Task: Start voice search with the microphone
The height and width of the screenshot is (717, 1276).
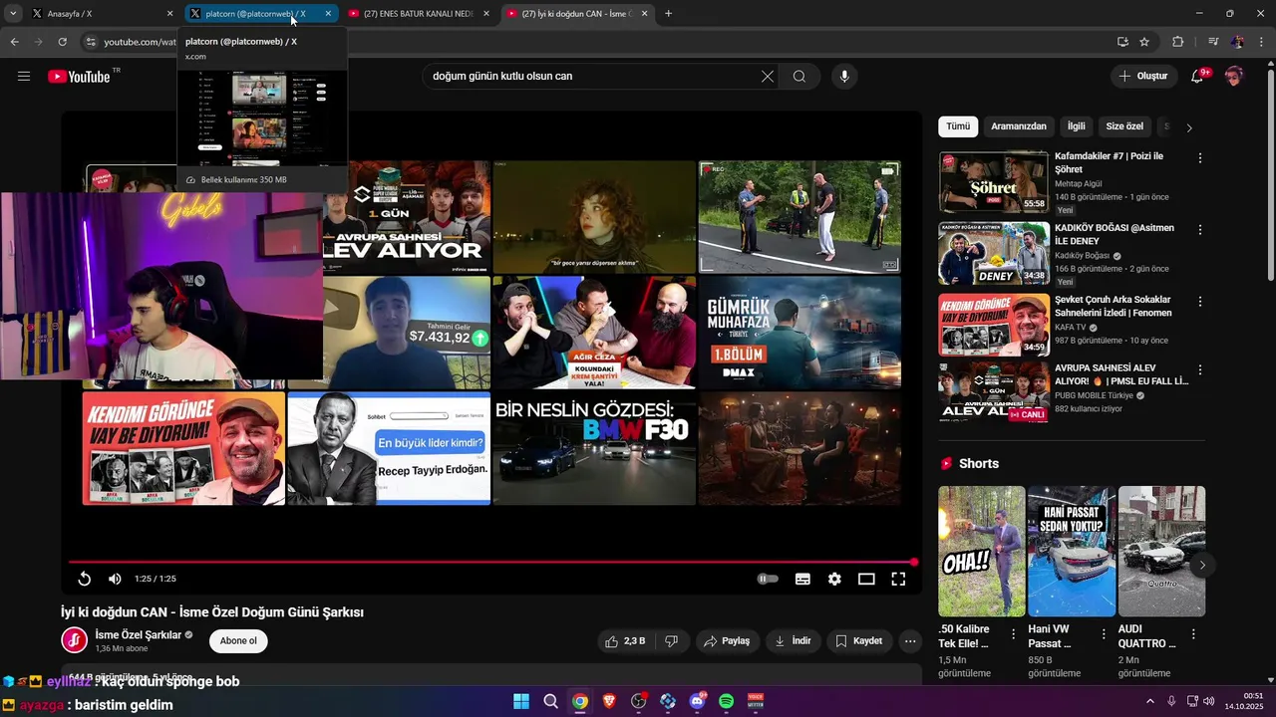Action: (844, 76)
